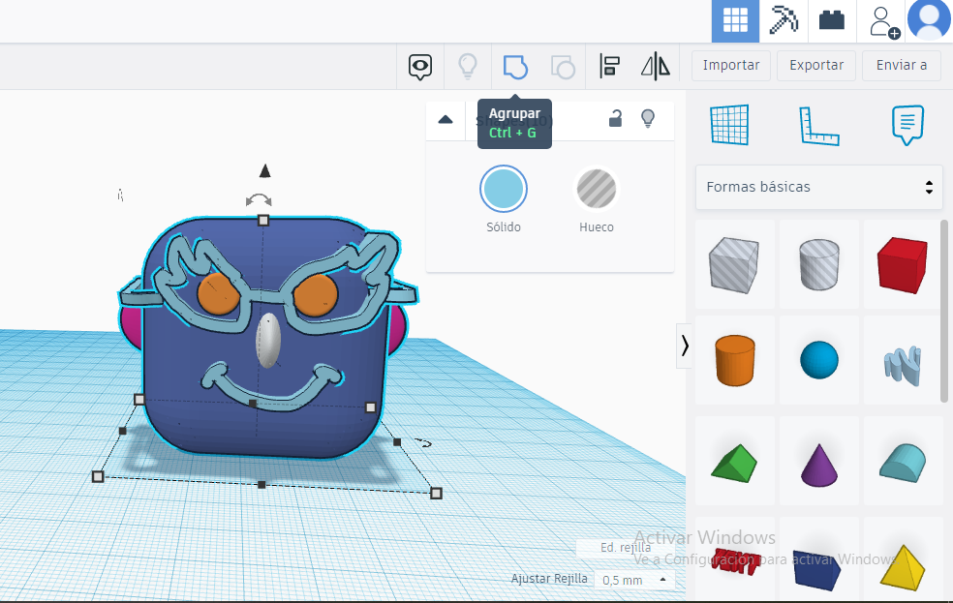Viewport: 953px width, 603px height.
Task: Click the Importar button
Action: pyautogui.click(x=731, y=66)
